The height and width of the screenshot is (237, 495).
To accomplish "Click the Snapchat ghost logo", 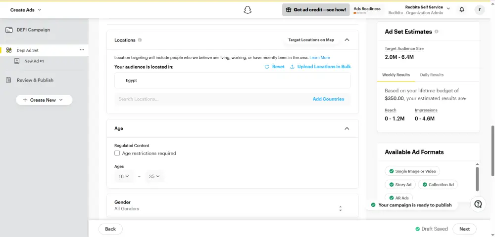I will (247, 10).
